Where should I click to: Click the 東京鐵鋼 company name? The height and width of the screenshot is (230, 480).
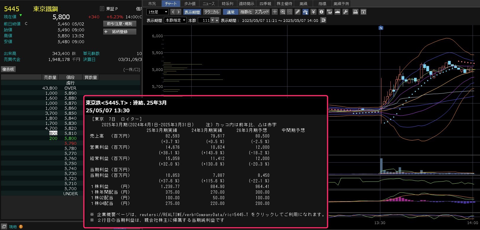(46, 9)
